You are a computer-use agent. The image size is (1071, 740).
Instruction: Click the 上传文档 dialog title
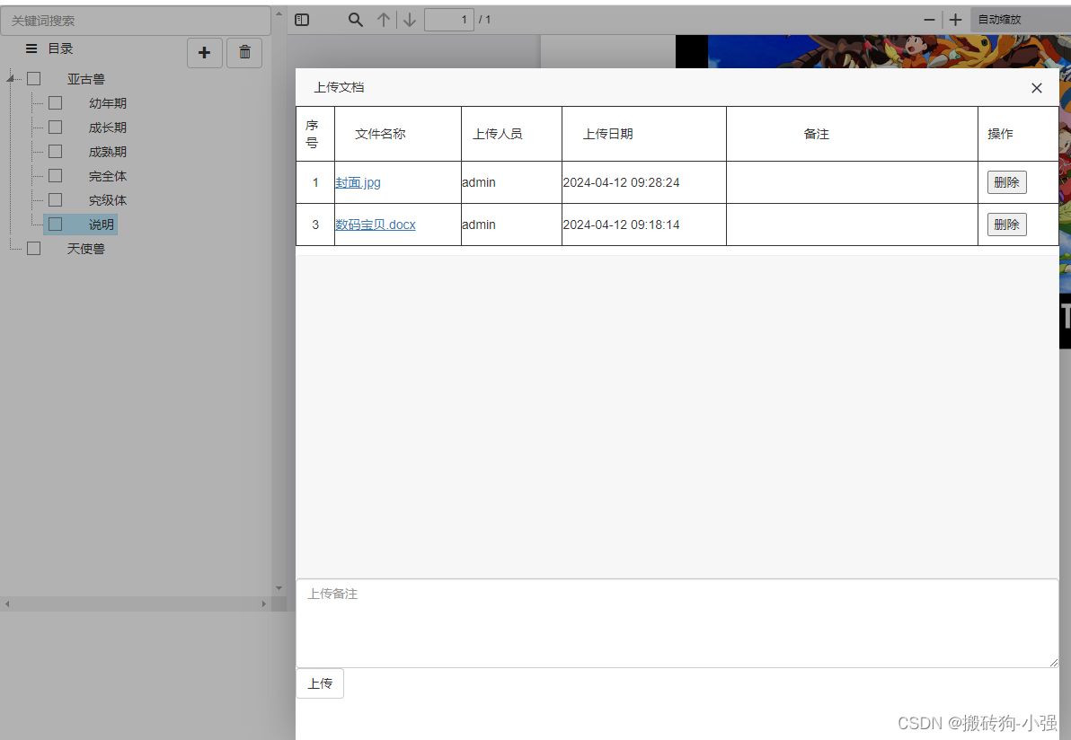[339, 87]
